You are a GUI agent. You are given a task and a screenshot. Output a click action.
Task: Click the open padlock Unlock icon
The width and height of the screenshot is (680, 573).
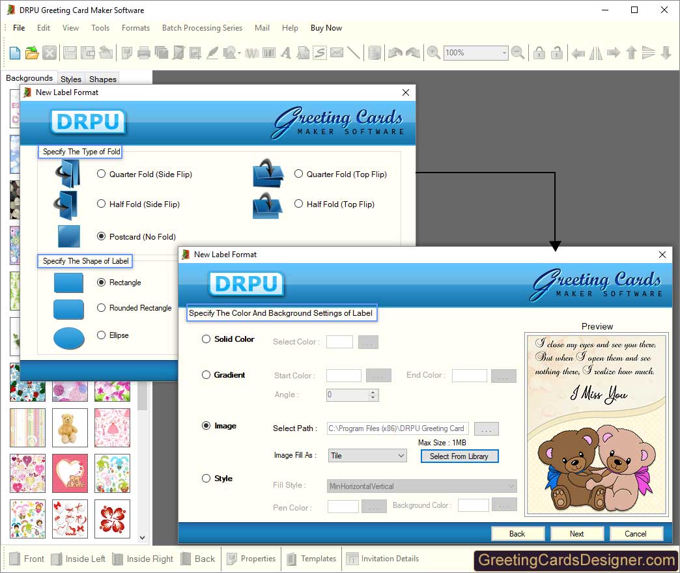click(x=556, y=53)
